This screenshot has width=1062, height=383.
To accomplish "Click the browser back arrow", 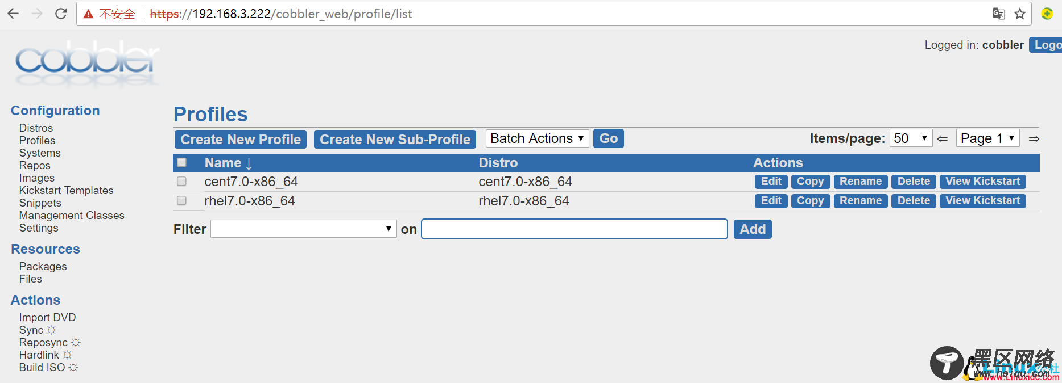I will 13,14.
